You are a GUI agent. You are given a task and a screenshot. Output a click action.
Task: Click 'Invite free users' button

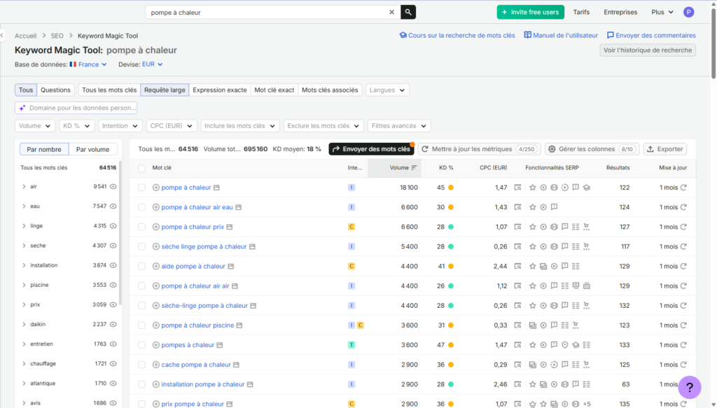(531, 13)
